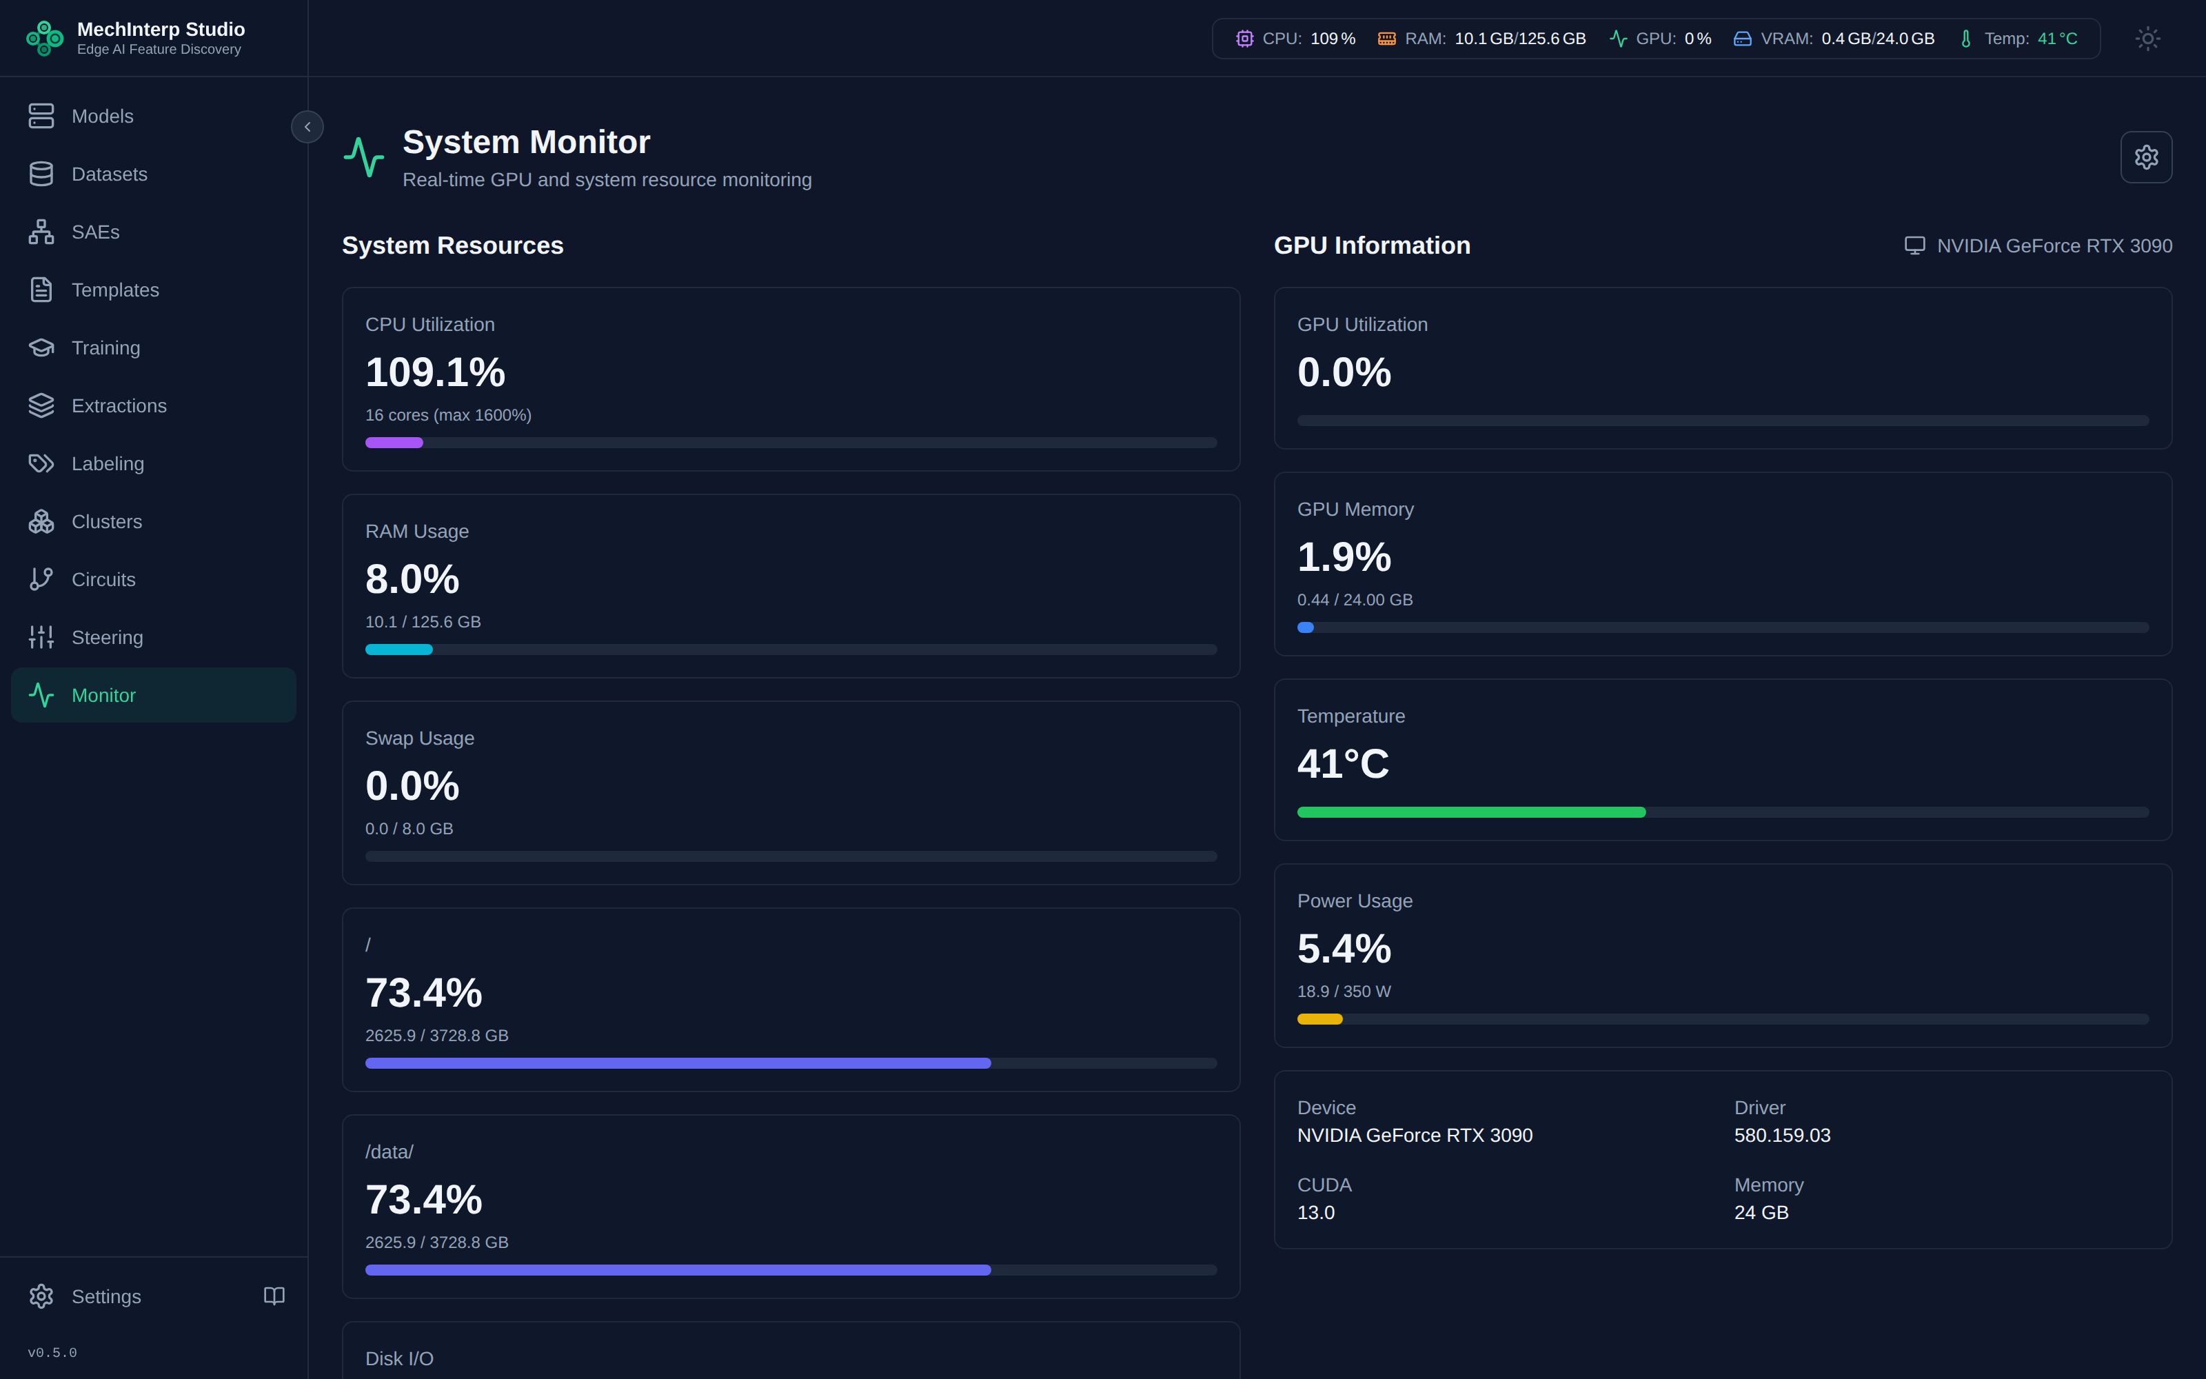Collapse the sidebar with the chevron button

(x=307, y=127)
